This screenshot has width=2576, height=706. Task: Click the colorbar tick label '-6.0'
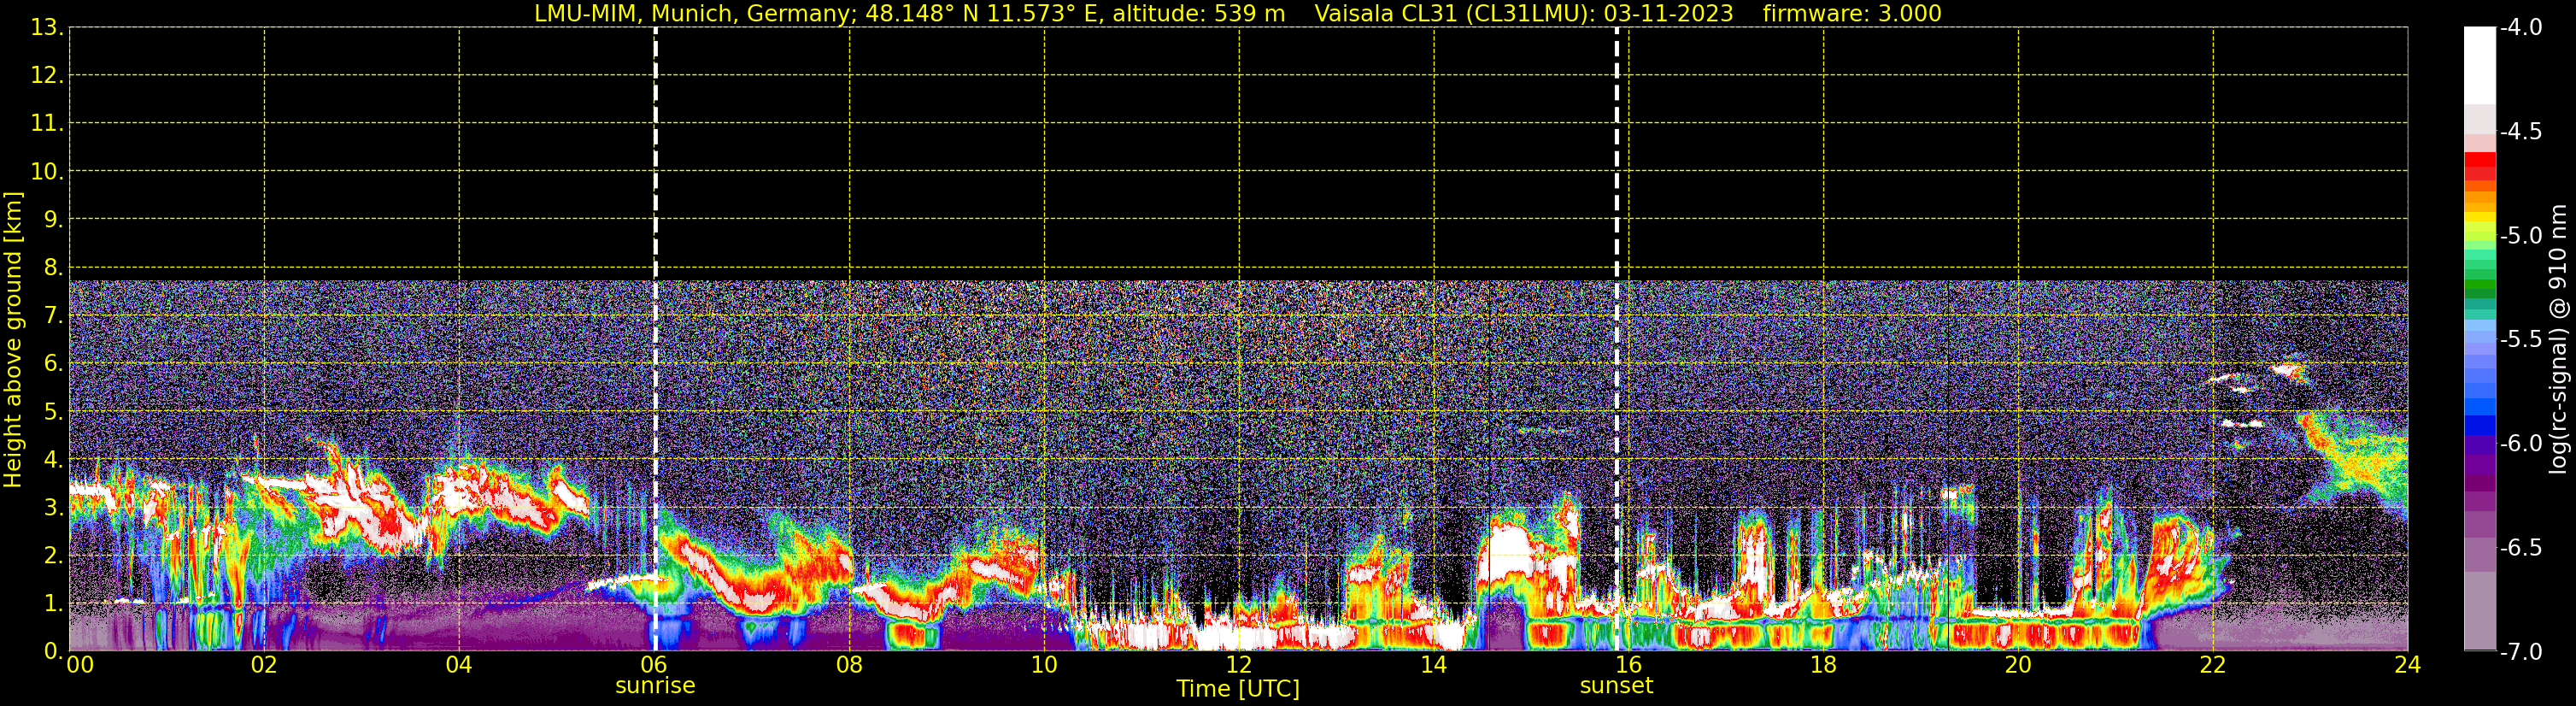click(x=2520, y=444)
